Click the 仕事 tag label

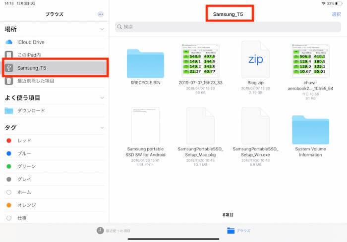[x=22, y=218]
